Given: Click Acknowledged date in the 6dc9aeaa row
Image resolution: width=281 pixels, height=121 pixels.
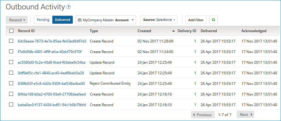Looking at the screenshot, I should 259,41.
